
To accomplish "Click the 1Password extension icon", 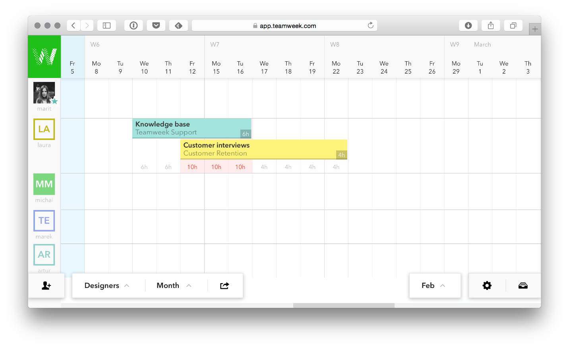I will [x=134, y=25].
